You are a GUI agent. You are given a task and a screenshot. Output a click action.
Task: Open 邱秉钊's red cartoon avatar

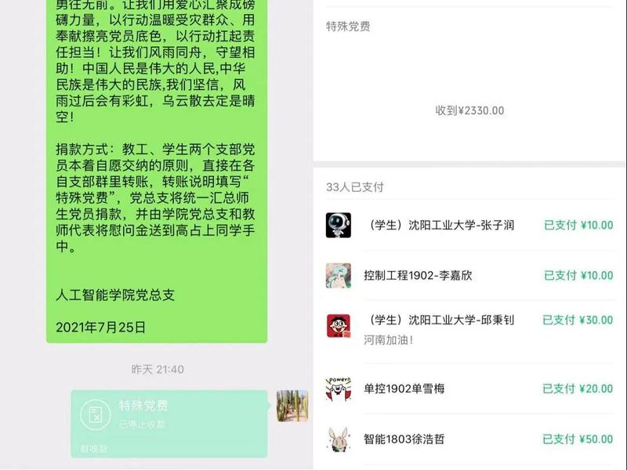pyautogui.click(x=339, y=326)
